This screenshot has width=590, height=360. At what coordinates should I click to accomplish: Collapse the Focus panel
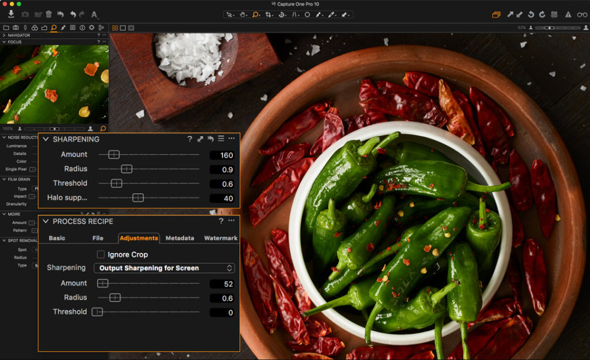pos(4,42)
